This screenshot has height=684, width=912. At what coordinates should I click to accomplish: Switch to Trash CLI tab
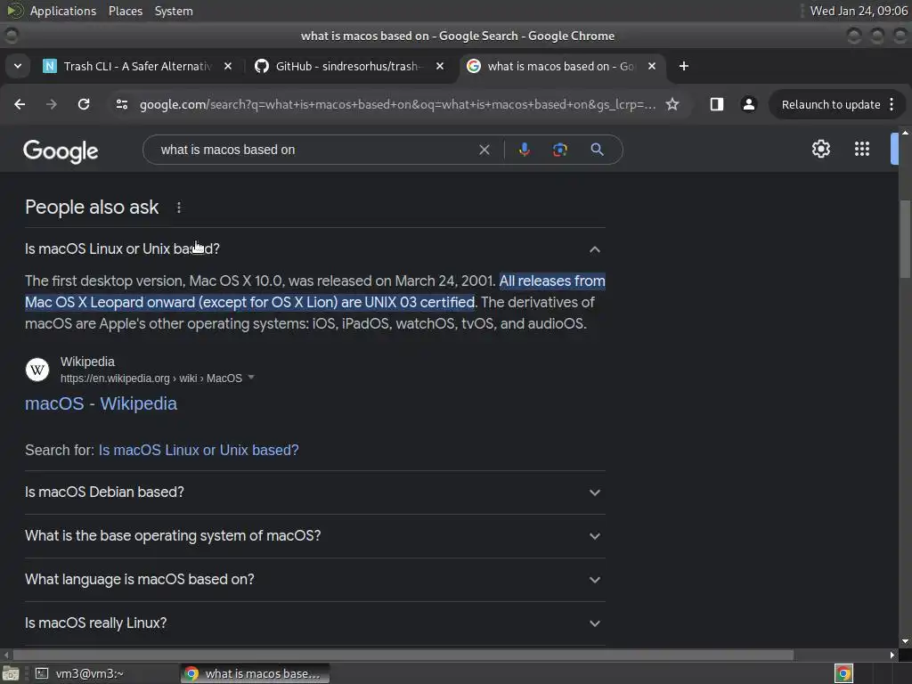(x=137, y=66)
